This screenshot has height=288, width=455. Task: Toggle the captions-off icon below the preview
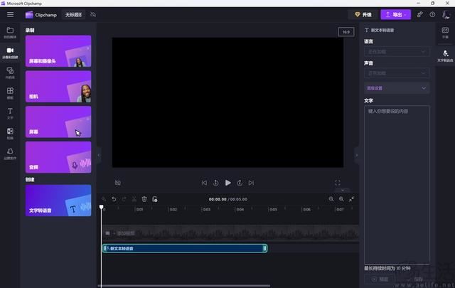click(x=118, y=183)
